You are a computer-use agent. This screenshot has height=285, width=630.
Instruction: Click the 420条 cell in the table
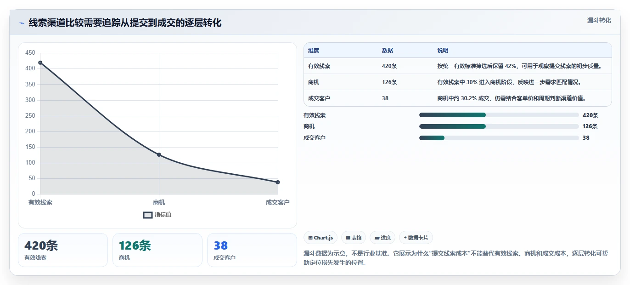coord(389,66)
